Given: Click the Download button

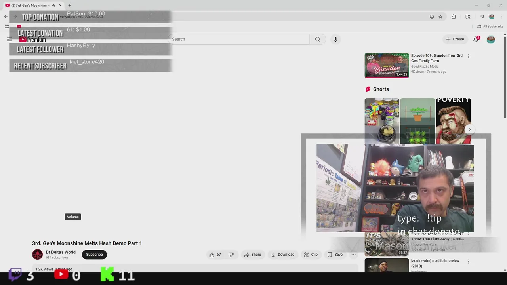Looking at the screenshot, I should click(283, 255).
